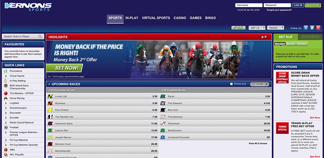Expand the Wolverhampton chevron
The height and width of the screenshot is (158, 324).
[x=6, y=108]
